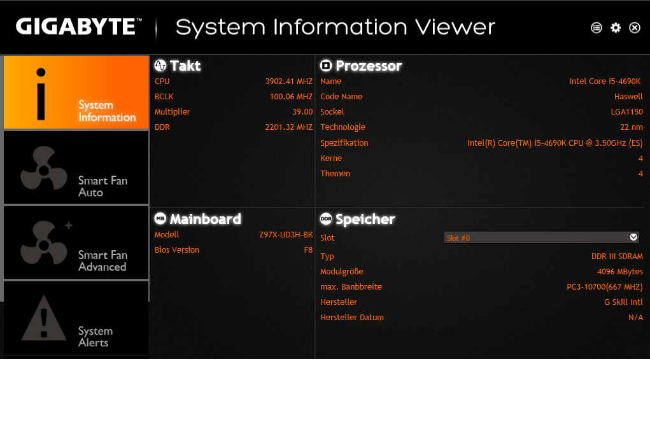This screenshot has height=429, width=650.
Task: Click bandwidth value PC3-10700(667 MHZ)
Action: click(x=605, y=287)
